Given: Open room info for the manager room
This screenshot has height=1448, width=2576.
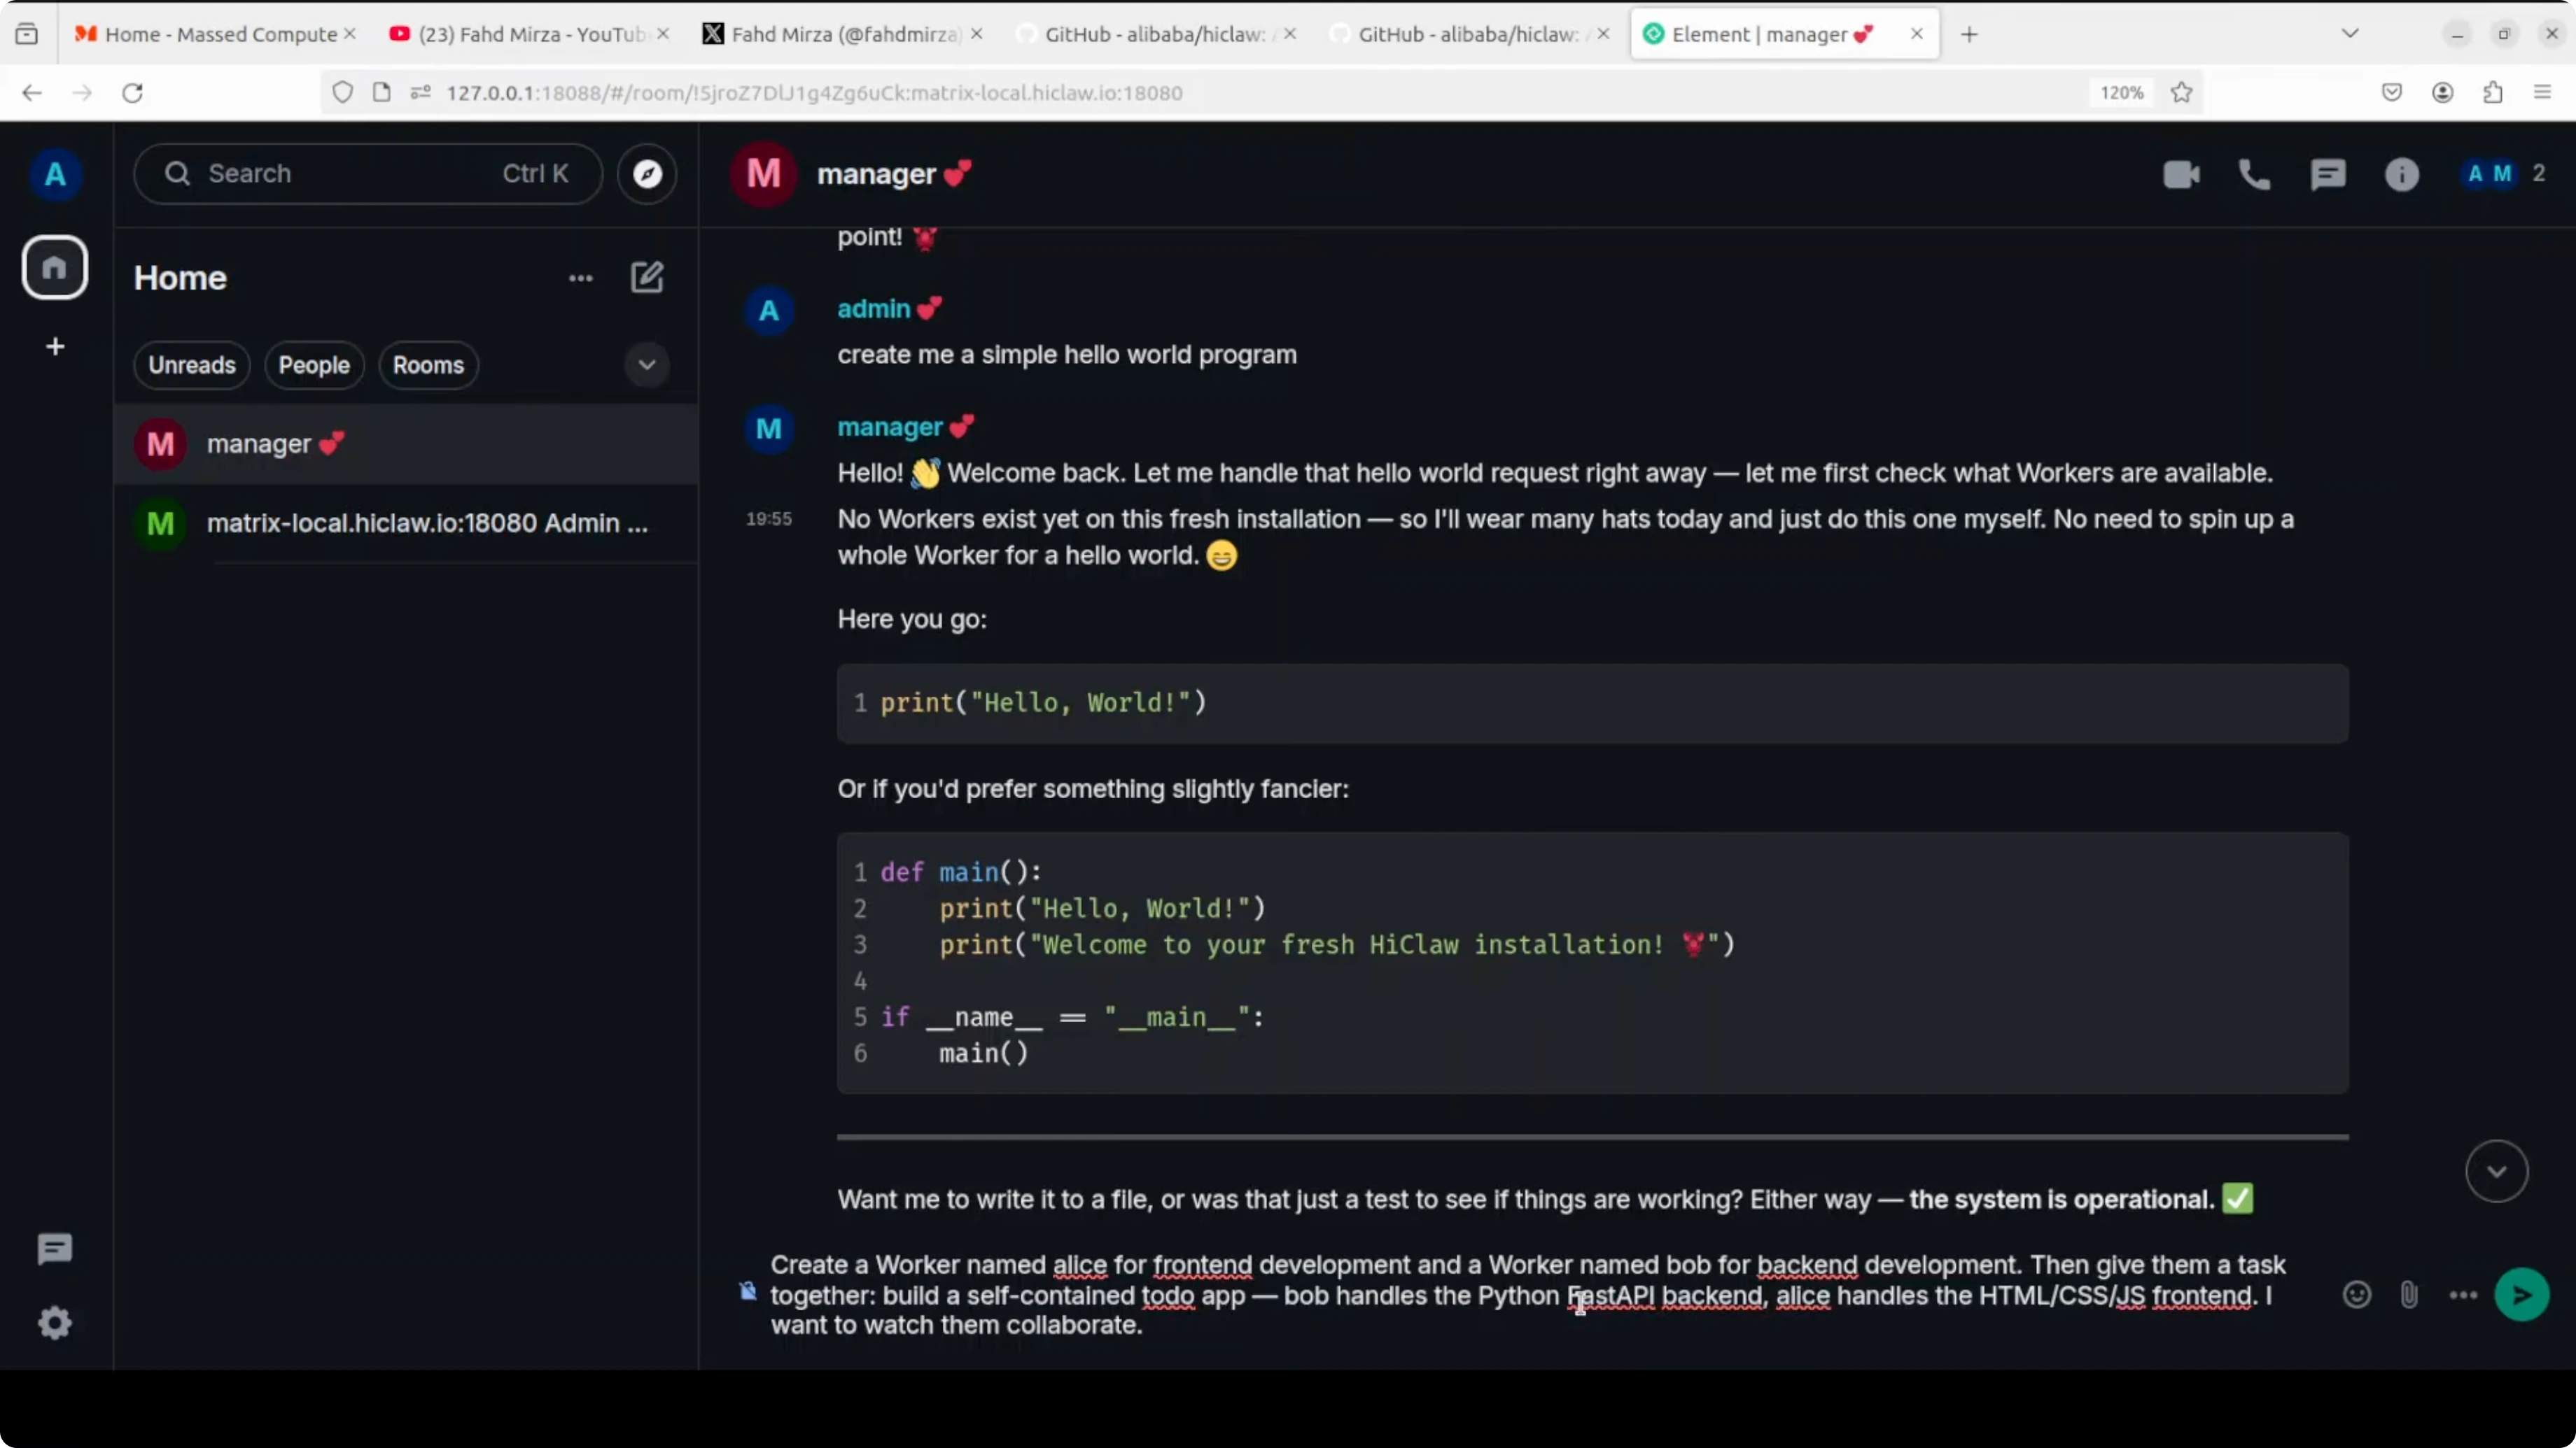Looking at the screenshot, I should (2403, 175).
